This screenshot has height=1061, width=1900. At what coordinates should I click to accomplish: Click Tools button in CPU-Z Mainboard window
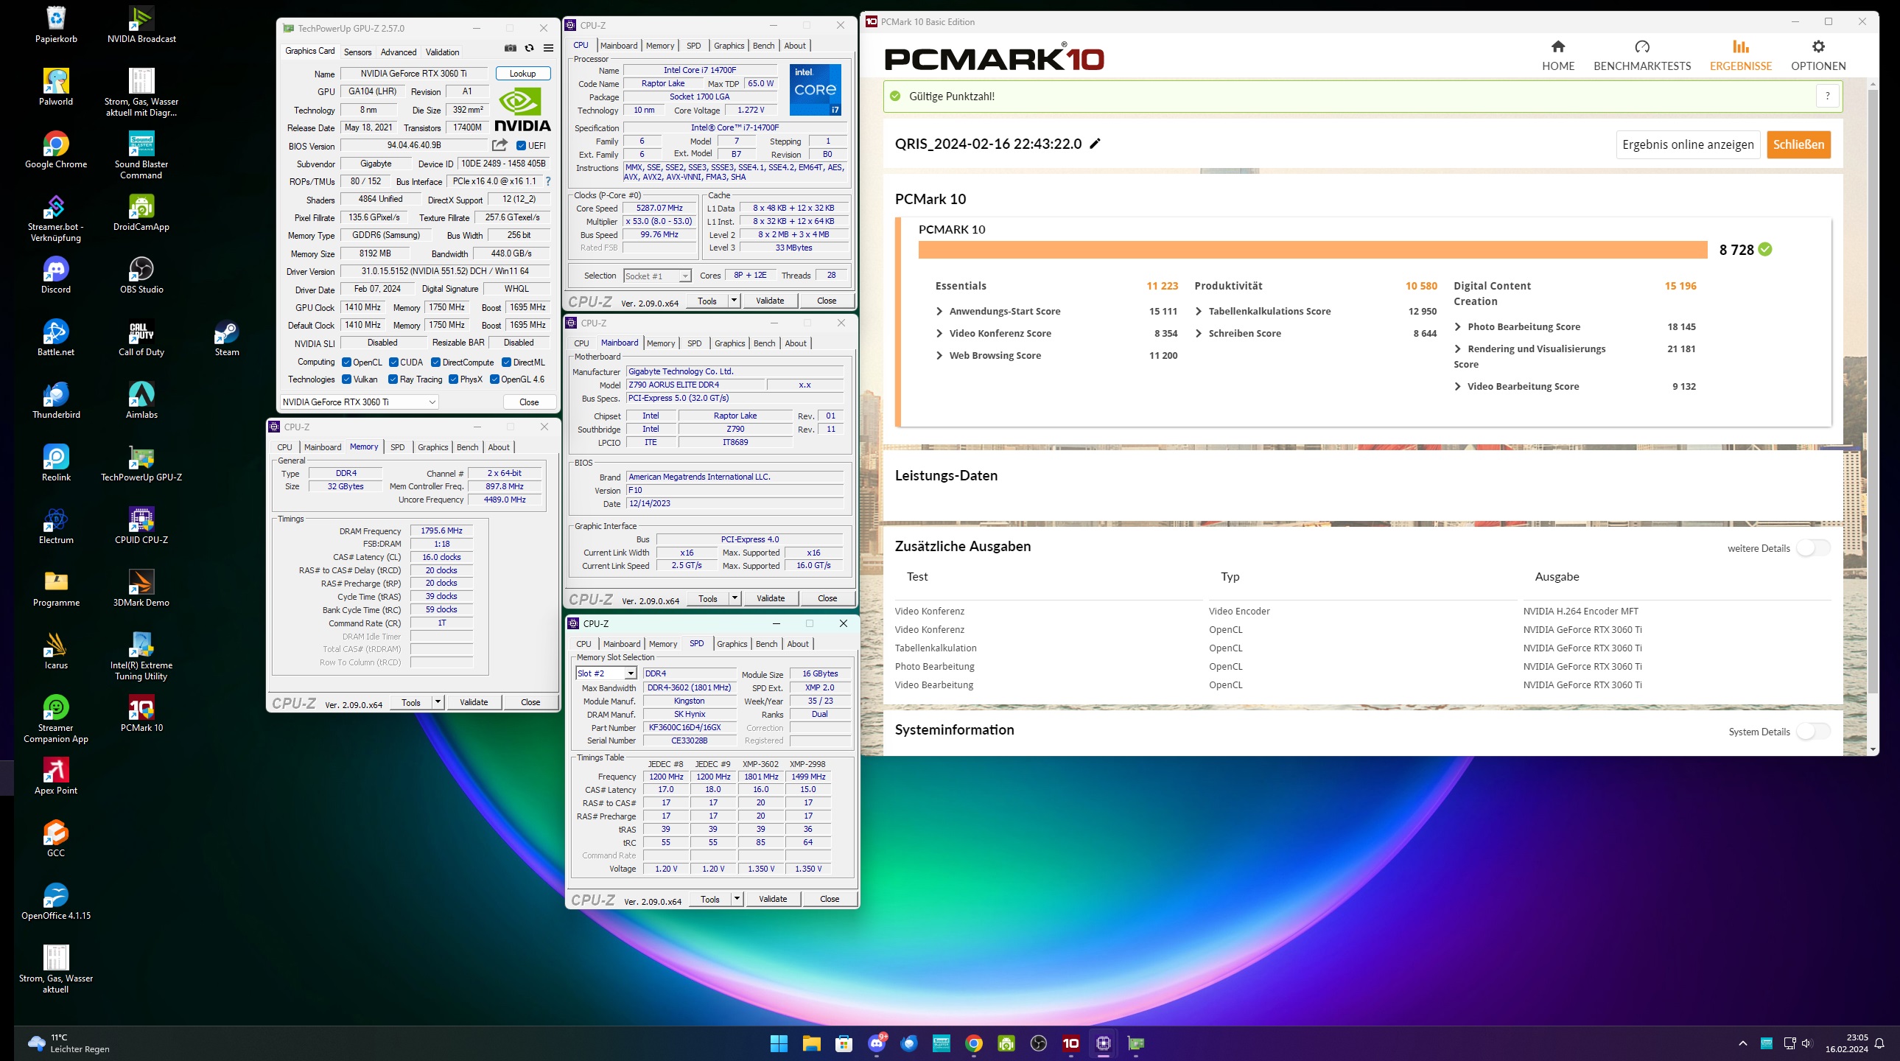(707, 598)
